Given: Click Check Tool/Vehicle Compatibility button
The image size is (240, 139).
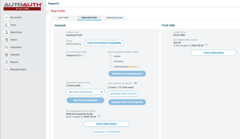Looking at the screenshot, I should tap(104, 43).
